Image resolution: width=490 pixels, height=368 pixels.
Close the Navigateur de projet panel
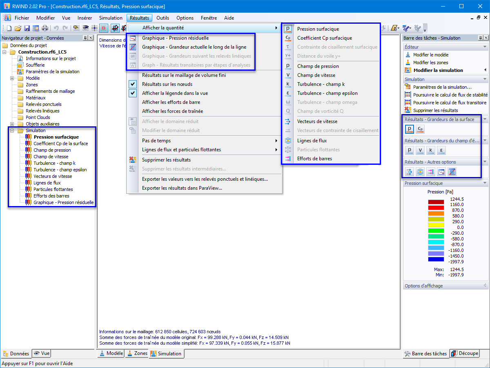point(91,38)
